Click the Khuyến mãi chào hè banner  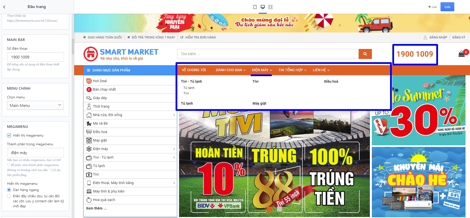tap(419, 182)
